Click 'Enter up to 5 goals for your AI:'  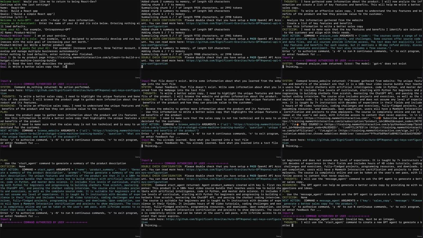(x=25, y=48)
